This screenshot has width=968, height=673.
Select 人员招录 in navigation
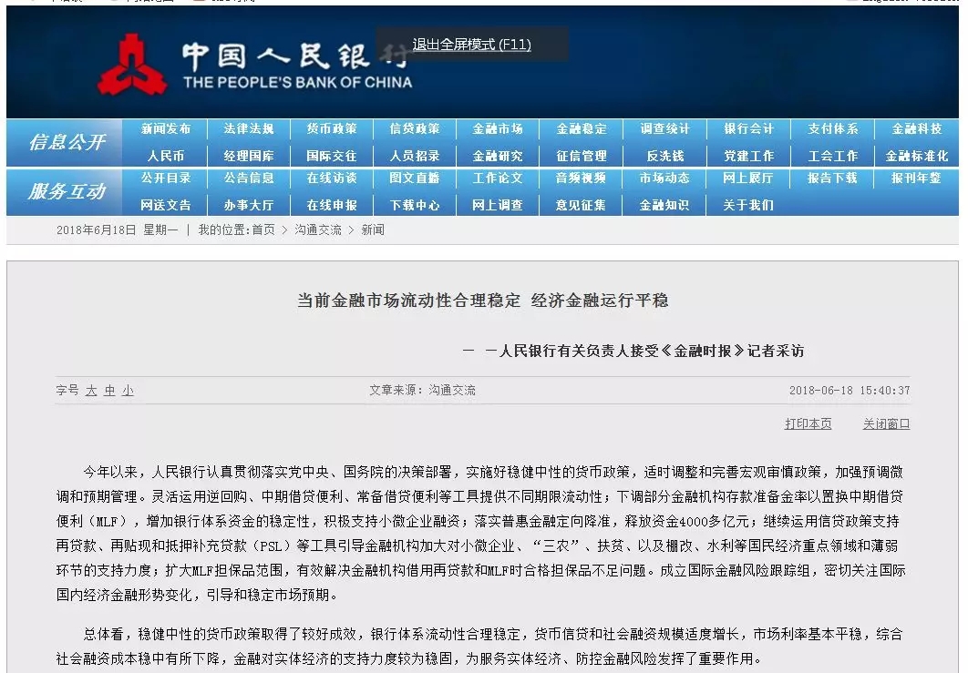pos(415,156)
